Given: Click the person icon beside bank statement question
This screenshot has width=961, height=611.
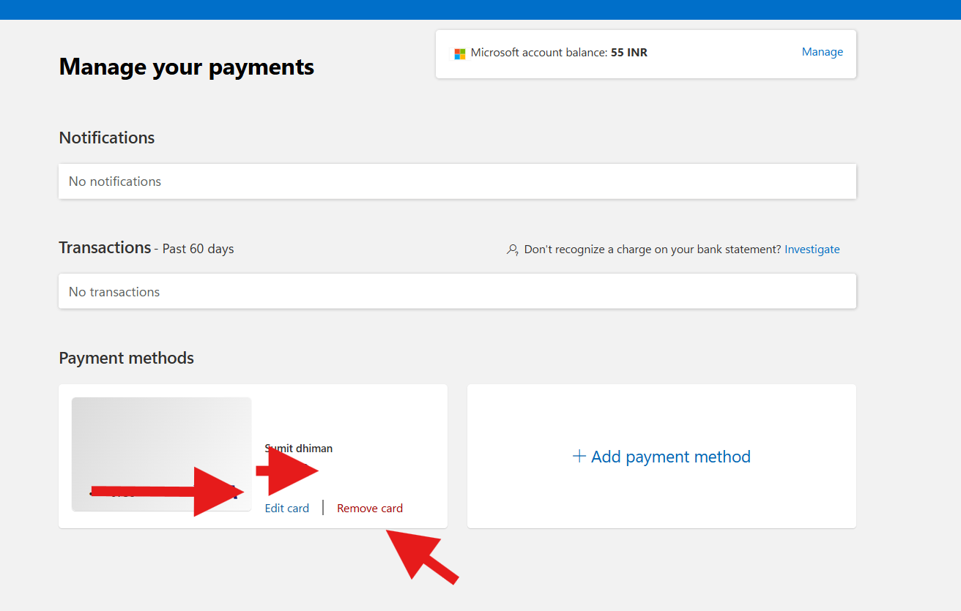Looking at the screenshot, I should point(513,250).
